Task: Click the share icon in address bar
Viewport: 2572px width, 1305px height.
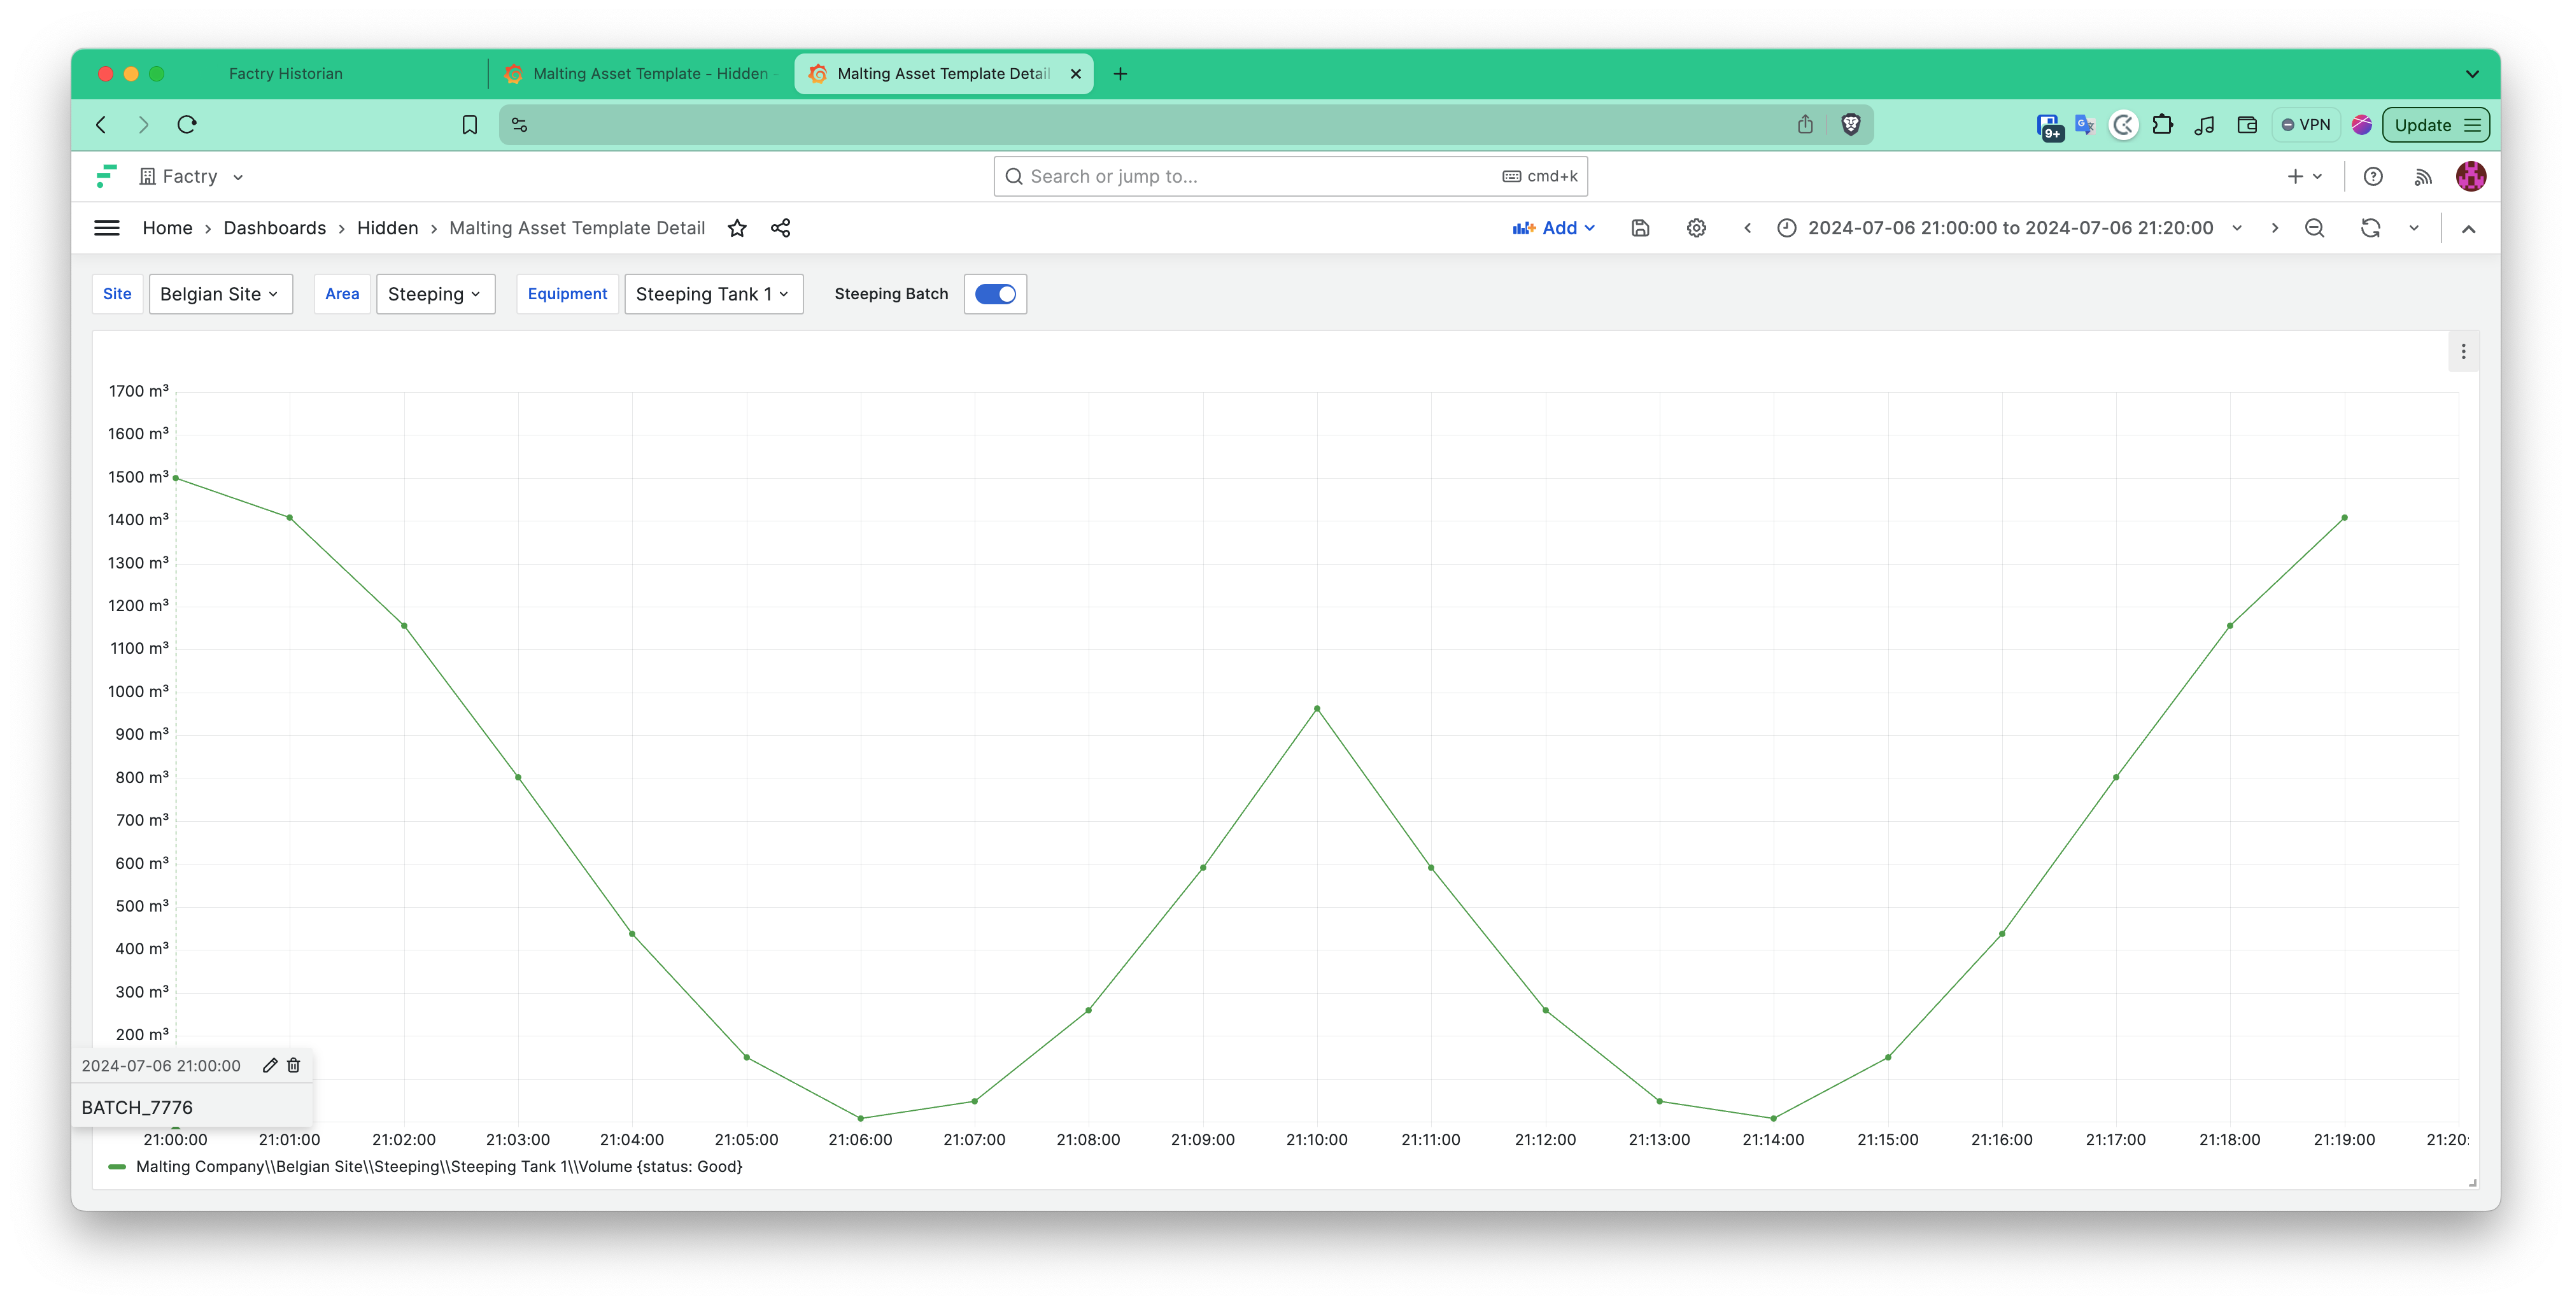Action: tap(1805, 125)
